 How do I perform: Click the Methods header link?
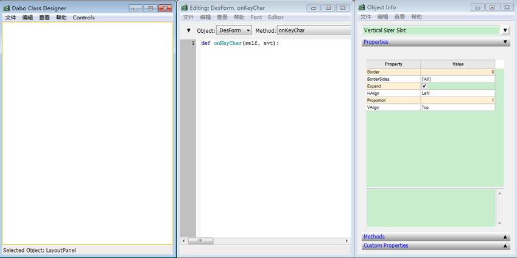pyautogui.click(x=374, y=237)
